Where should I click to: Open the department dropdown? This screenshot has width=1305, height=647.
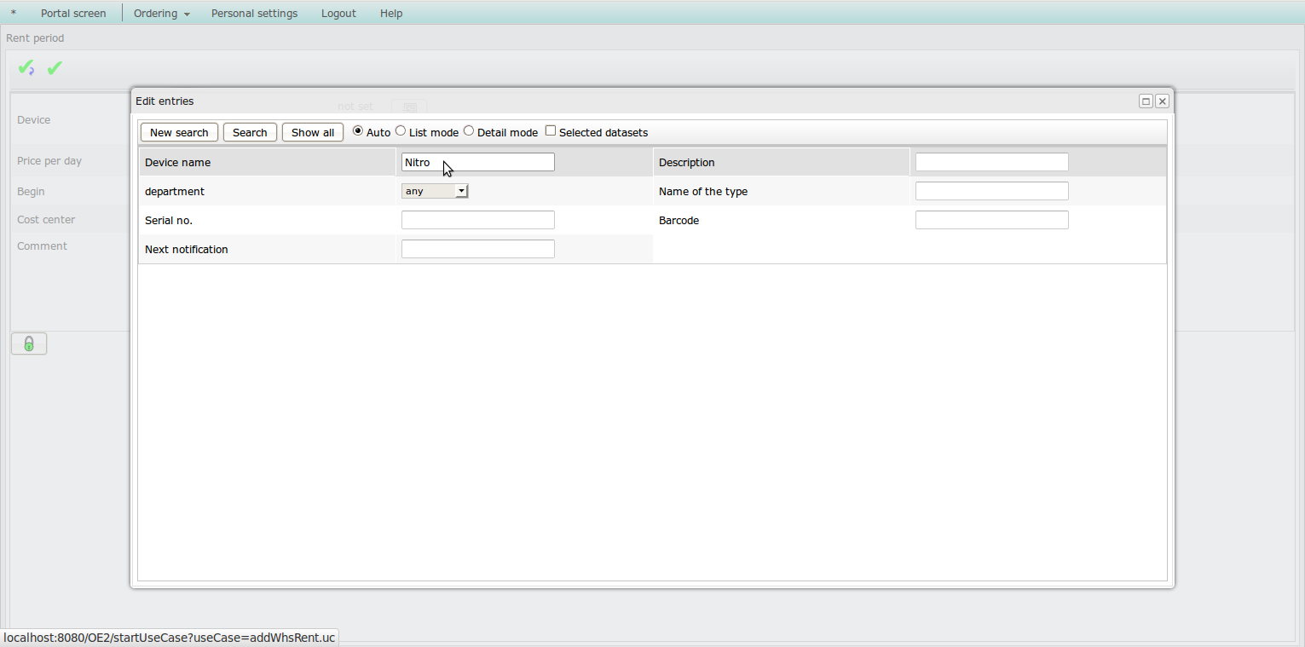coord(435,191)
